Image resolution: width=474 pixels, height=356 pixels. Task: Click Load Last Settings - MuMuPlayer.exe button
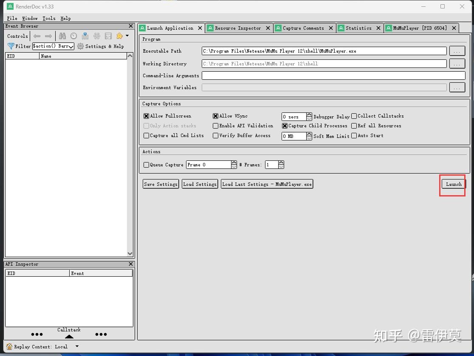(x=267, y=184)
